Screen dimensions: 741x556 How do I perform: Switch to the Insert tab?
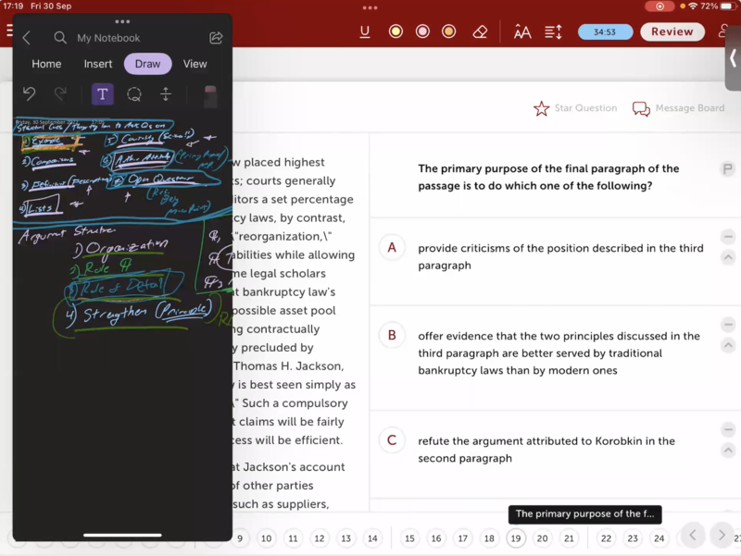coord(98,64)
